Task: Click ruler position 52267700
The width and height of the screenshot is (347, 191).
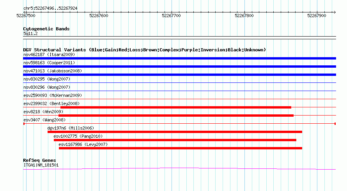Action: pos(171,16)
